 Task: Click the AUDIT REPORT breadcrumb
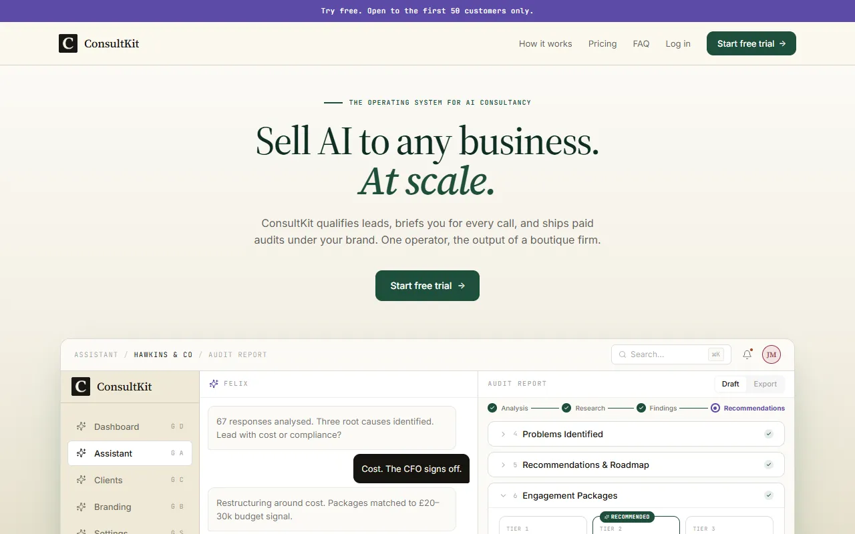(x=238, y=354)
